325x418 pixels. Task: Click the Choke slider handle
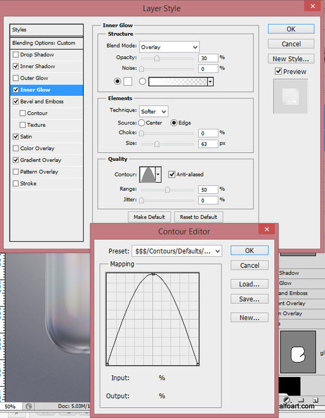(141, 133)
